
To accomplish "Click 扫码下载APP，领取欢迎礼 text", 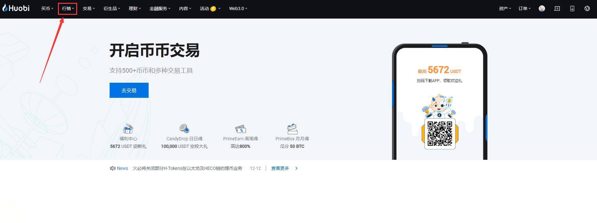I will tap(440, 81).
